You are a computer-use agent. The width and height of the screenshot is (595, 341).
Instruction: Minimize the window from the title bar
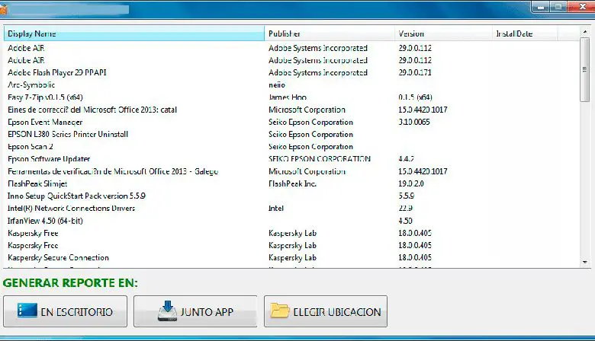click(x=540, y=7)
